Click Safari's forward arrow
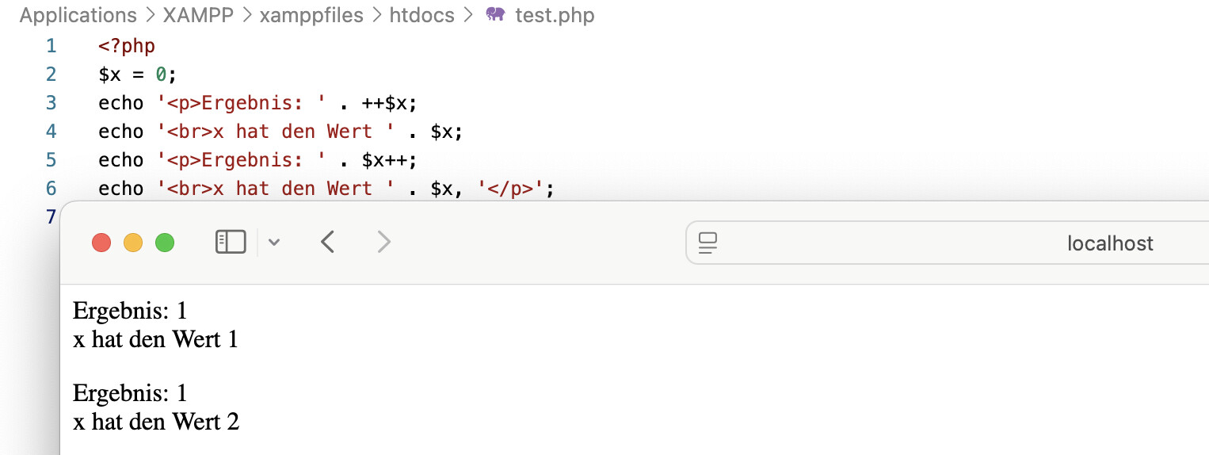The image size is (1209, 455). (384, 242)
